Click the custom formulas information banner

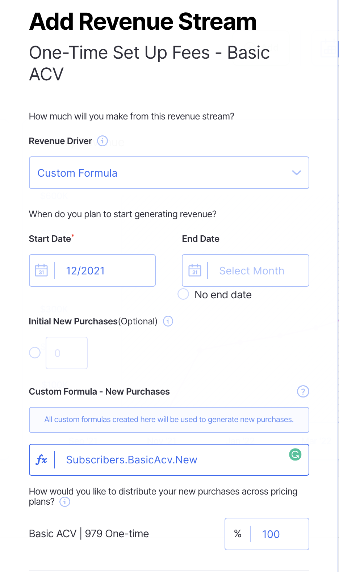pos(169,420)
